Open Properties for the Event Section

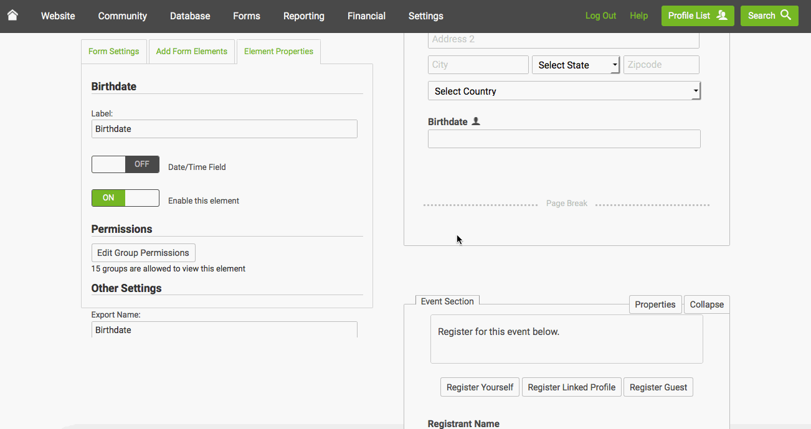click(x=655, y=304)
